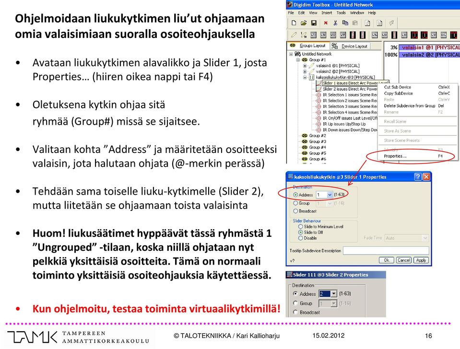Open the Insert menu
The width and height of the screenshot is (460, 349).
(x=327, y=12)
